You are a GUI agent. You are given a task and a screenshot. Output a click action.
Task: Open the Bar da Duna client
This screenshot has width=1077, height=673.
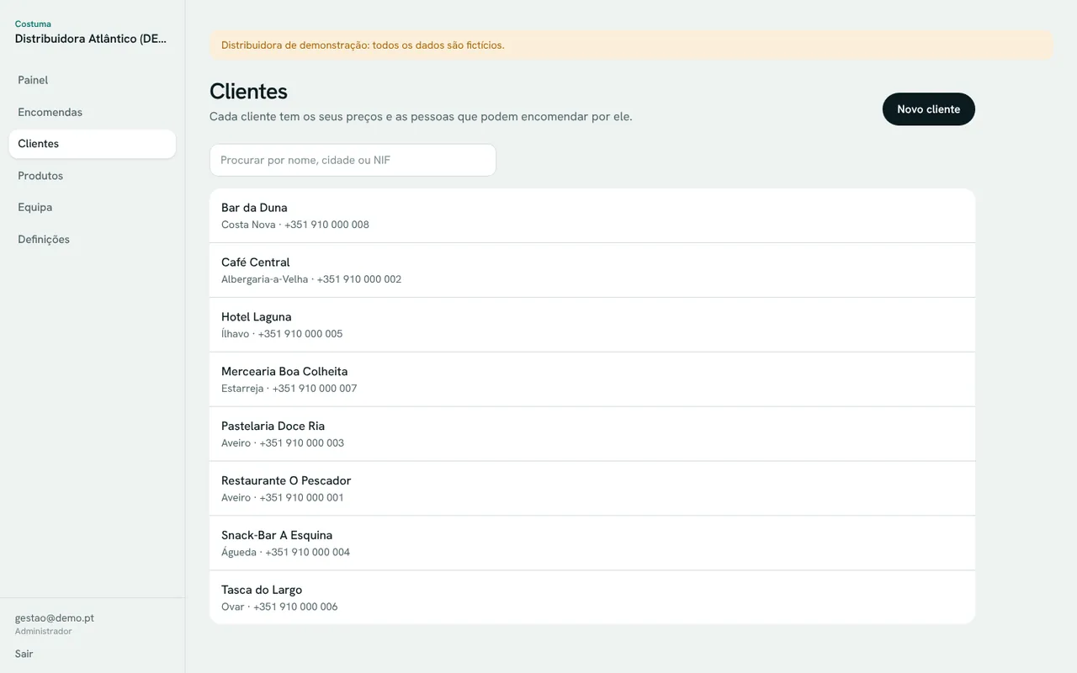592,215
